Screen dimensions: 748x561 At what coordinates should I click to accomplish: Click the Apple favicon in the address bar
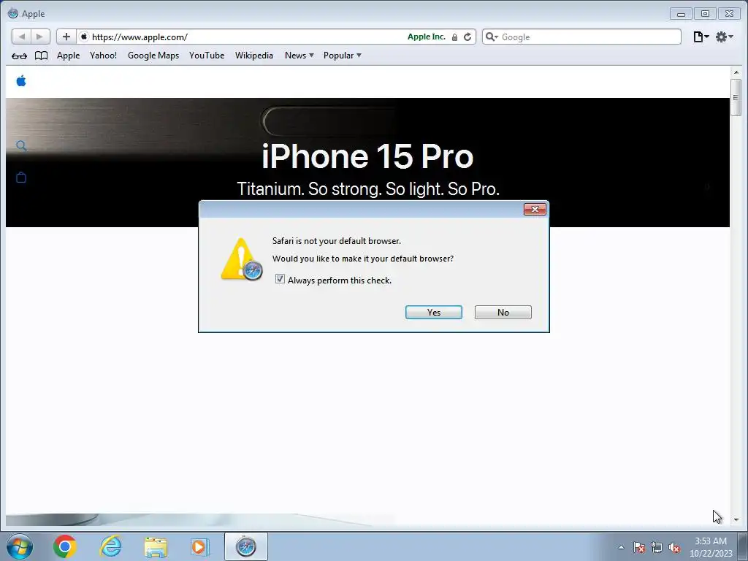point(84,37)
